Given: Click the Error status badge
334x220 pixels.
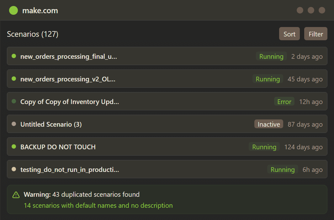Looking at the screenshot, I should 284,102.
